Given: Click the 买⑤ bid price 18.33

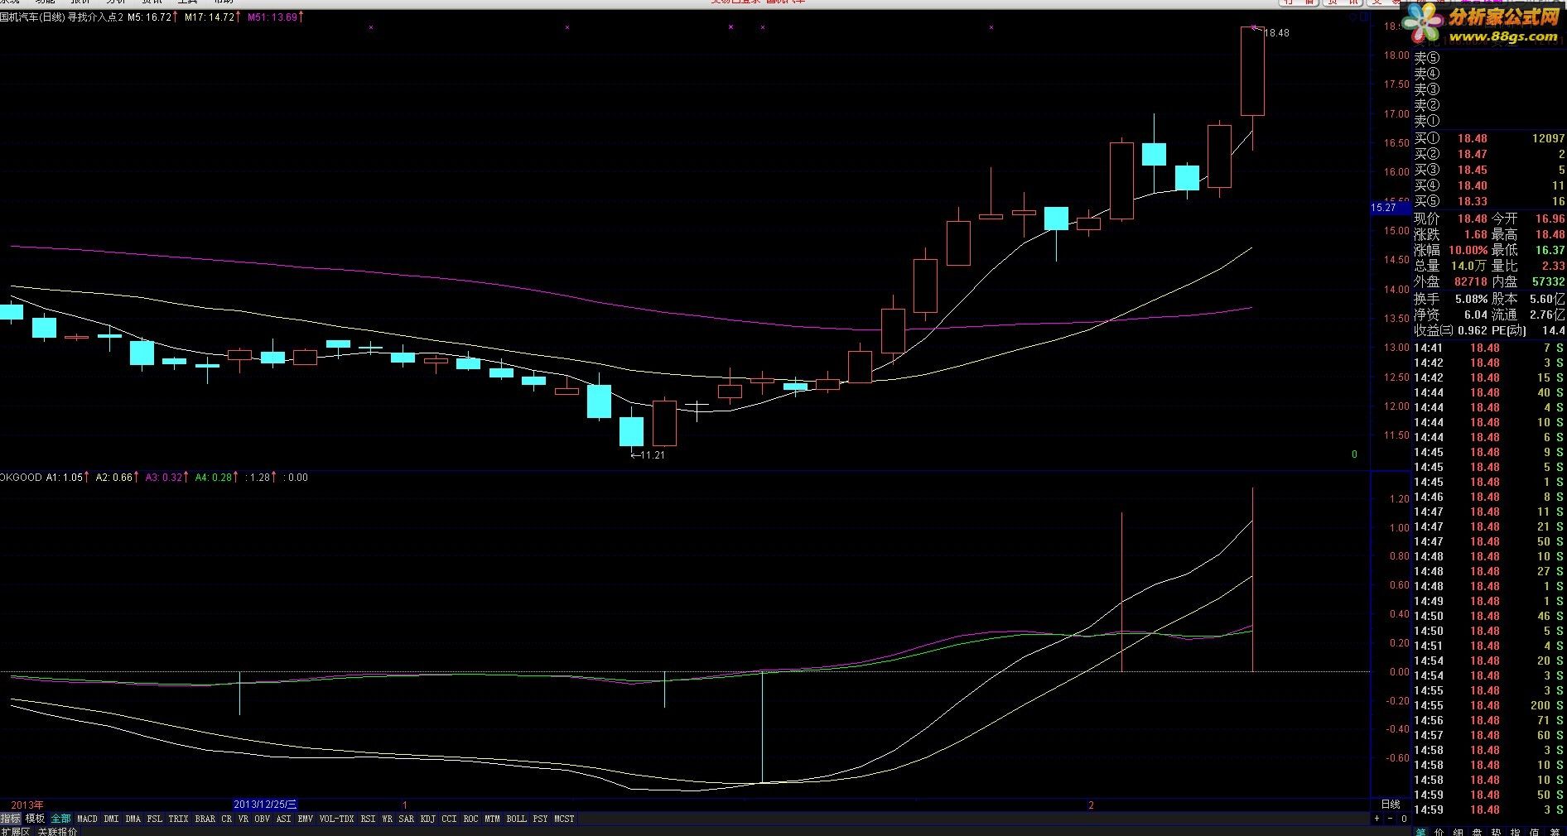Looking at the screenshot, I should pyautogui.click(x=1473, y=202).
